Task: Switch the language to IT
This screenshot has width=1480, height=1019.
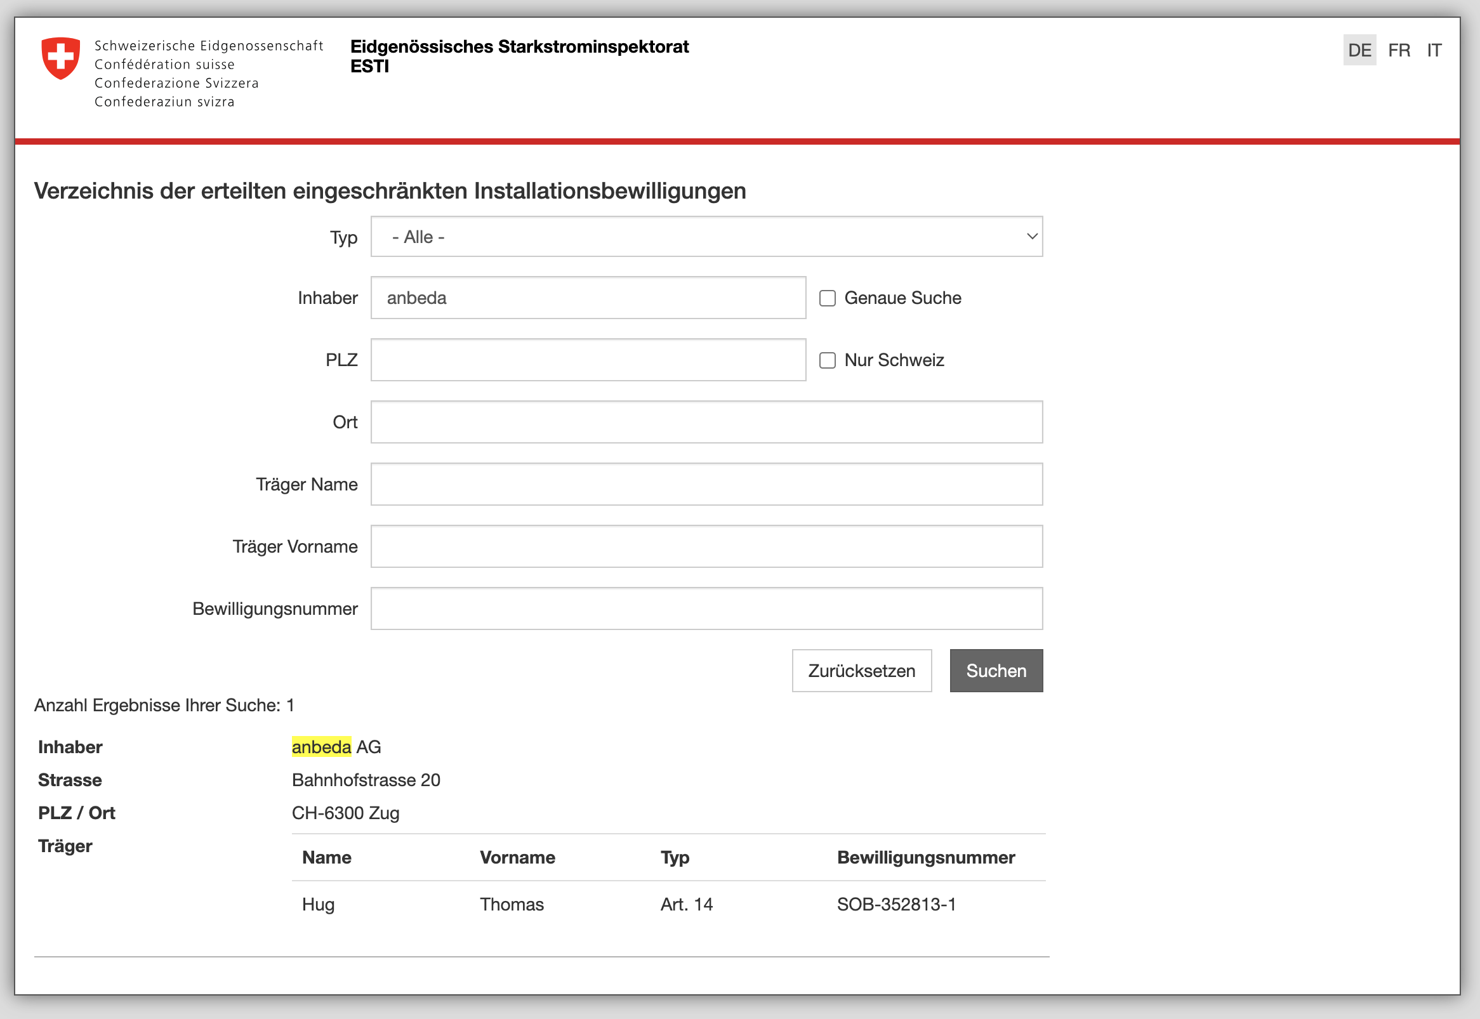Action: pos(1434,50)
